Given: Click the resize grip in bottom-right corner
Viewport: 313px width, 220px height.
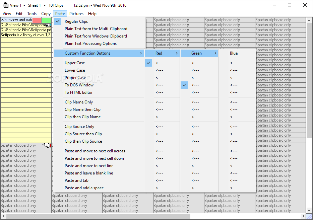Looking at the screenshot, I should [x=309, y=216].
